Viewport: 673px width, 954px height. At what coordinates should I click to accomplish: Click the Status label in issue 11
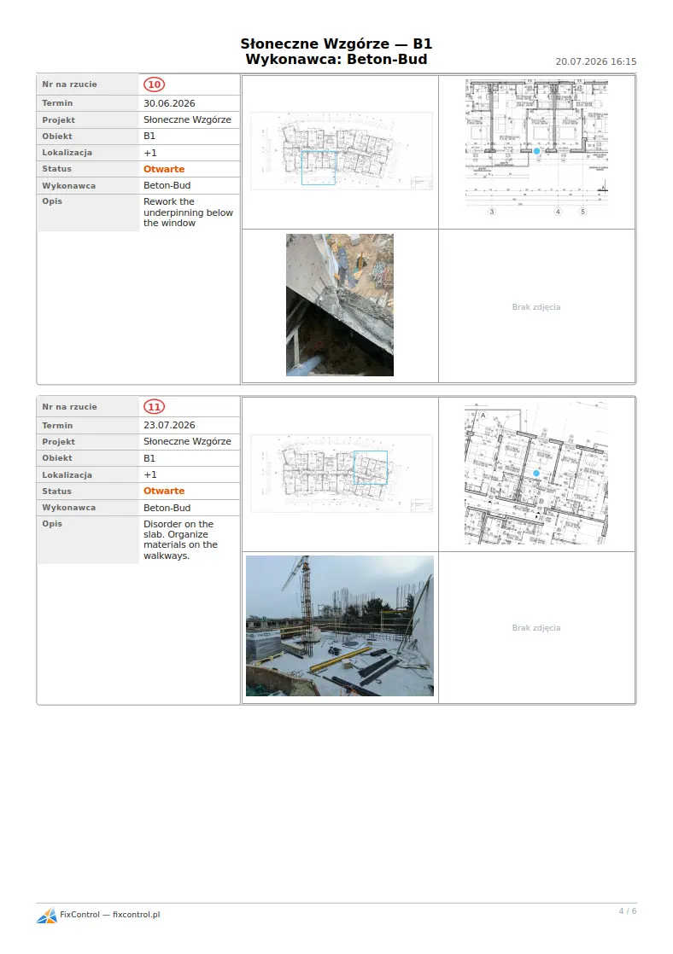pyautogui.click(x=56, y=491)
